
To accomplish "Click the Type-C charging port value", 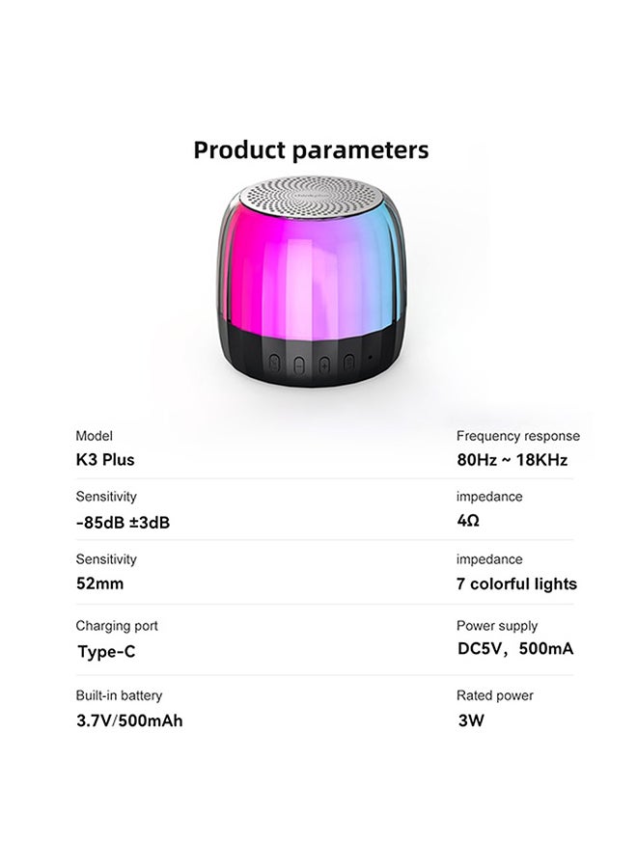I will [106, 652].
